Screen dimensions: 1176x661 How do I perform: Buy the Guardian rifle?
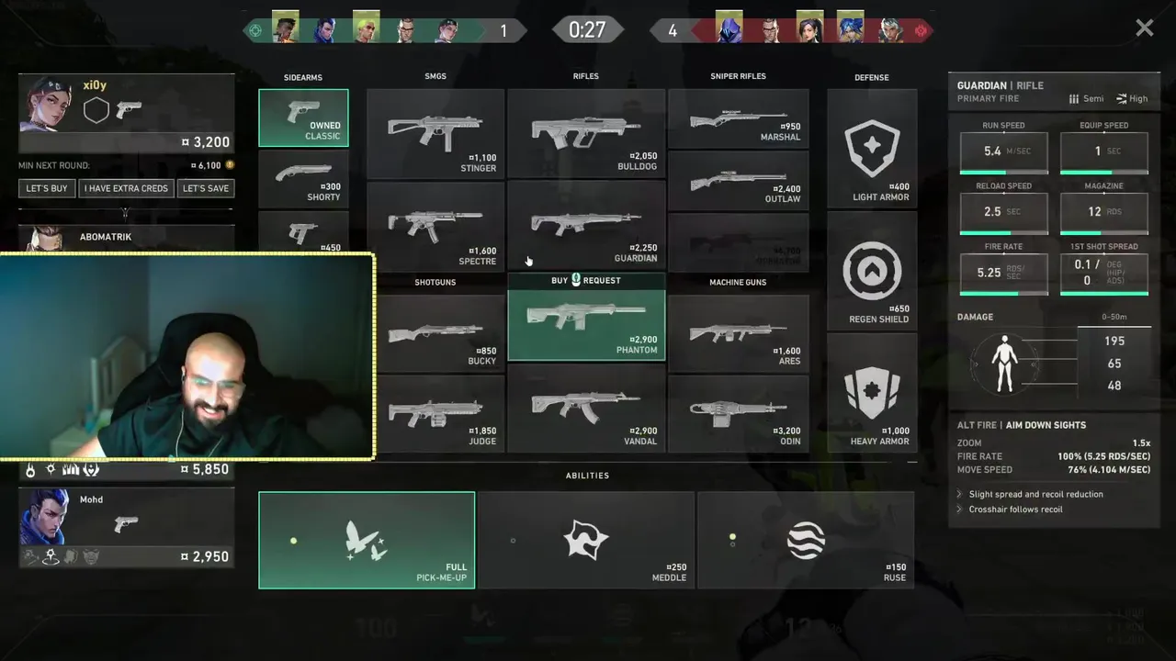click(585, 225)
